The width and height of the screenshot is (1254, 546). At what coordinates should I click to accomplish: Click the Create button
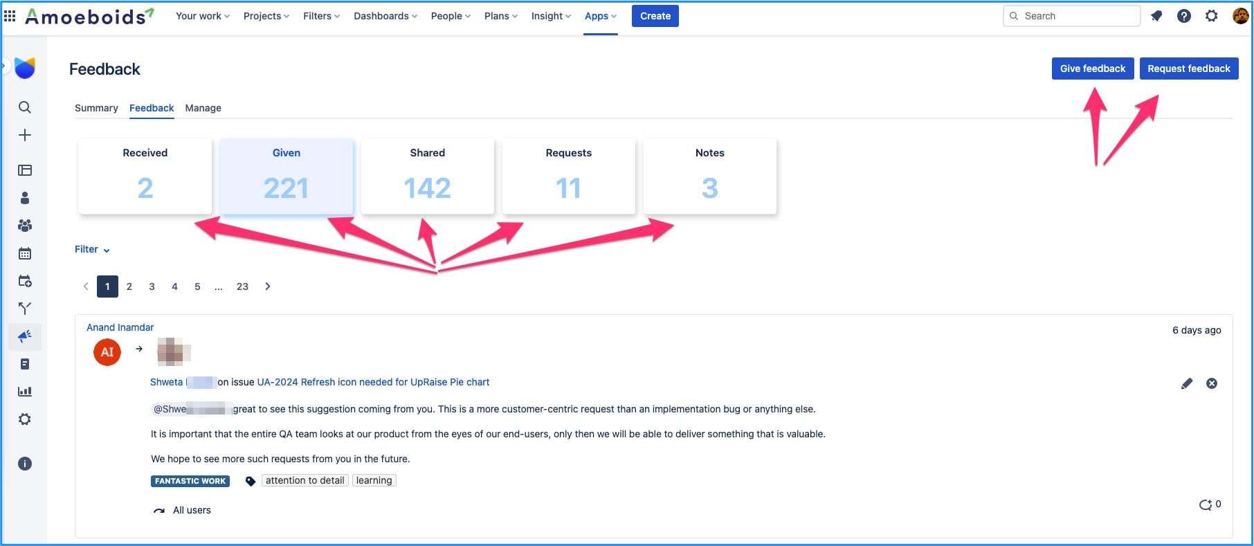point(655,16)
